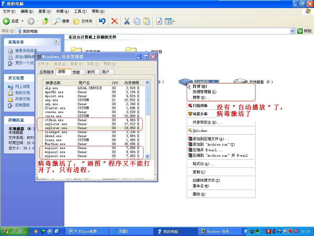Sort by CPU column header
This screenshot has width=314, height=236.
pyautogui.click(x=115, y=83)
